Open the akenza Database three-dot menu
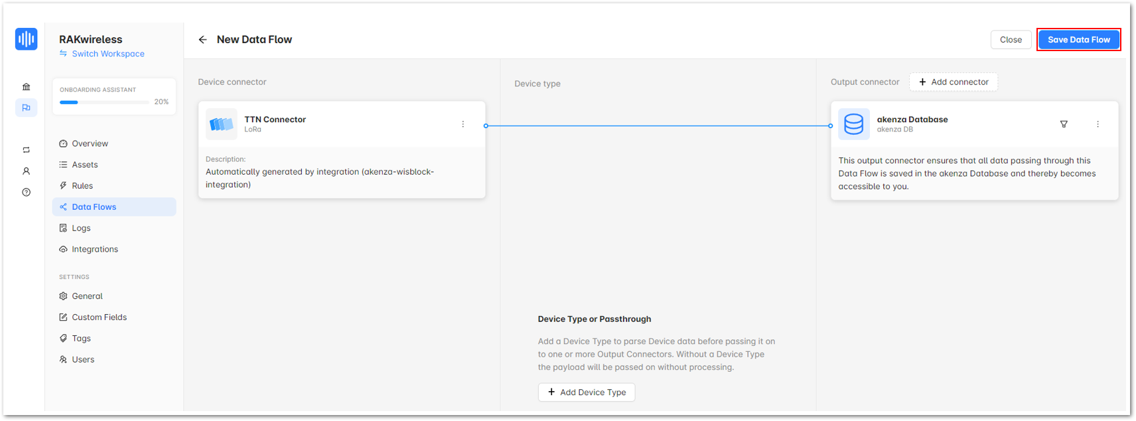Screen dimensions: 1136x421 (x=1098, y=124)
